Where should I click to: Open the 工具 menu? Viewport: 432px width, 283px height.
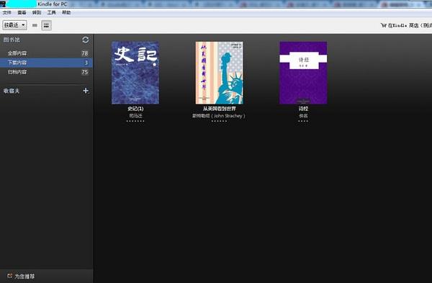tap(52, 12)
